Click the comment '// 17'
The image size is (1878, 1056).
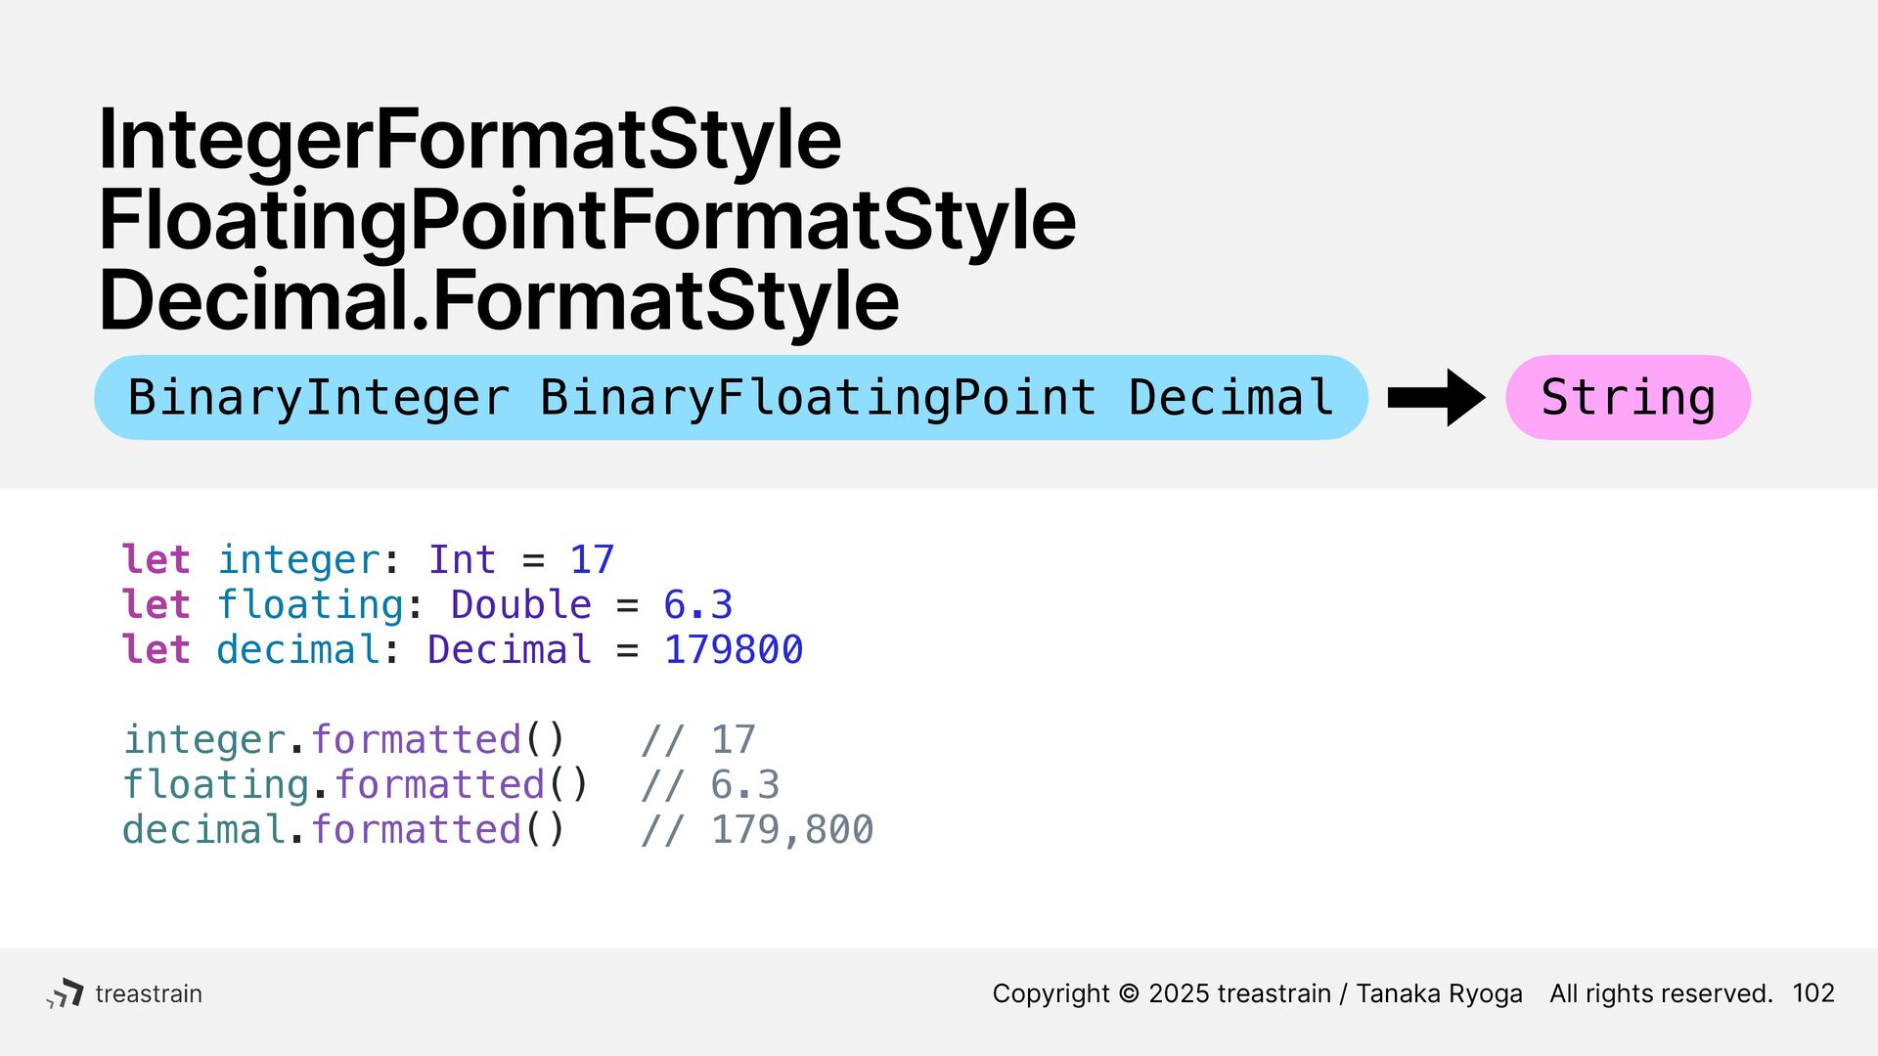click(x=698, y=740)
